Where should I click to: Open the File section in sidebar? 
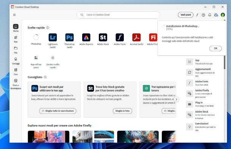point(16,50)
